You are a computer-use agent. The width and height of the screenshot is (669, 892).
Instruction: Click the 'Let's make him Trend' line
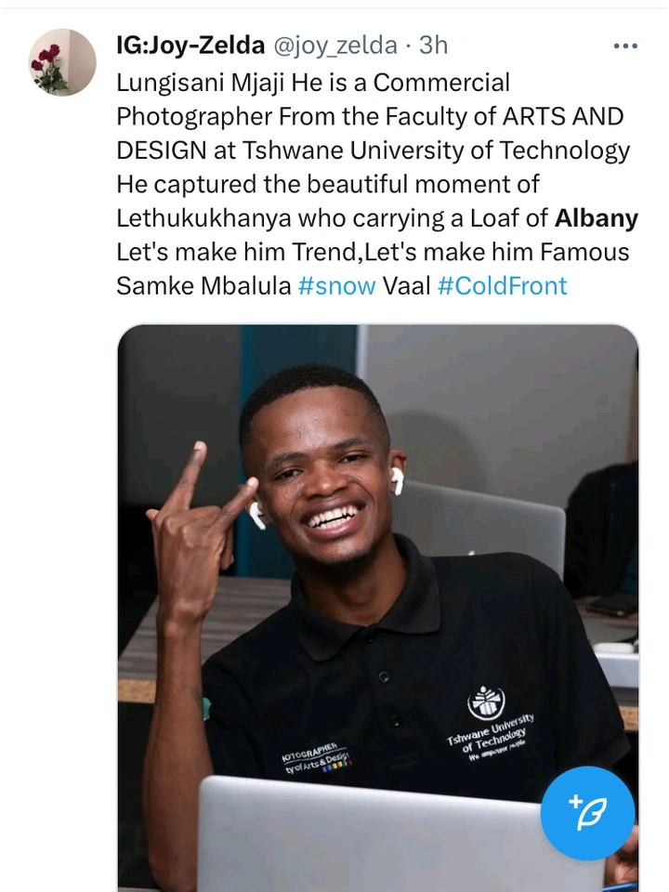[238, 252]
